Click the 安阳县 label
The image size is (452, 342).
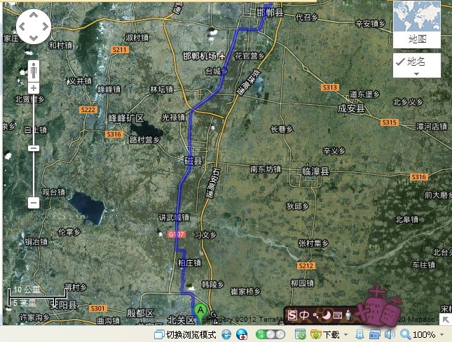(64, 304)
